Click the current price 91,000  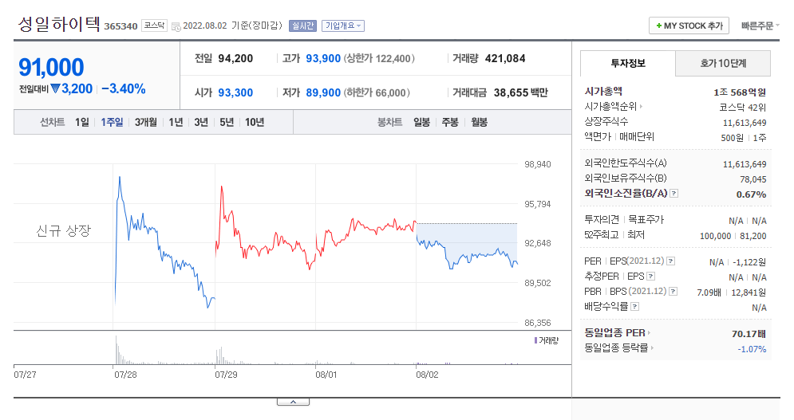point(51,67)
